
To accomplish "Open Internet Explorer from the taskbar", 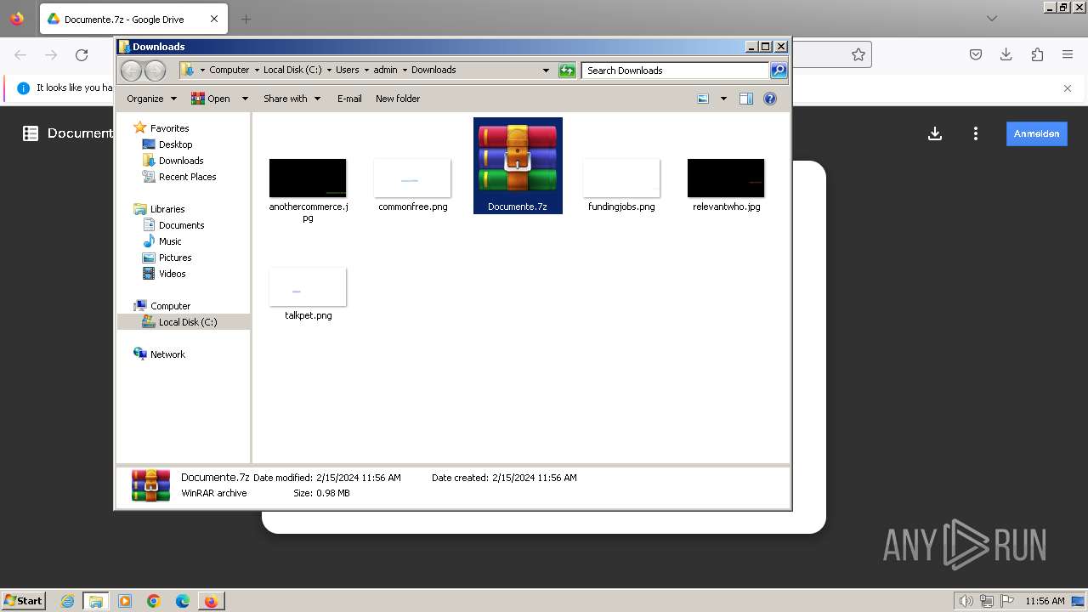I will 68,601.
